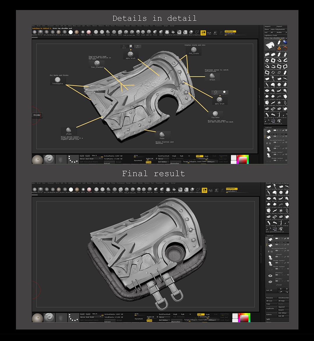Click List All in Final result SubTool panel

tap(272, 290)
